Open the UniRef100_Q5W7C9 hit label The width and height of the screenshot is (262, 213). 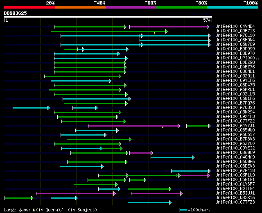point(235,45)
